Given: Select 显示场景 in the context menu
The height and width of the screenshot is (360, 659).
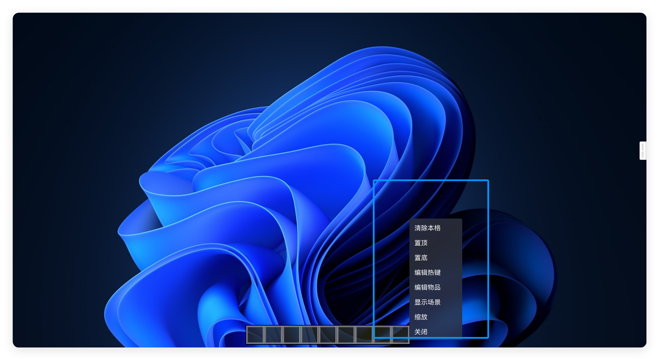Looking at the screenshot, I should point(428,302).
